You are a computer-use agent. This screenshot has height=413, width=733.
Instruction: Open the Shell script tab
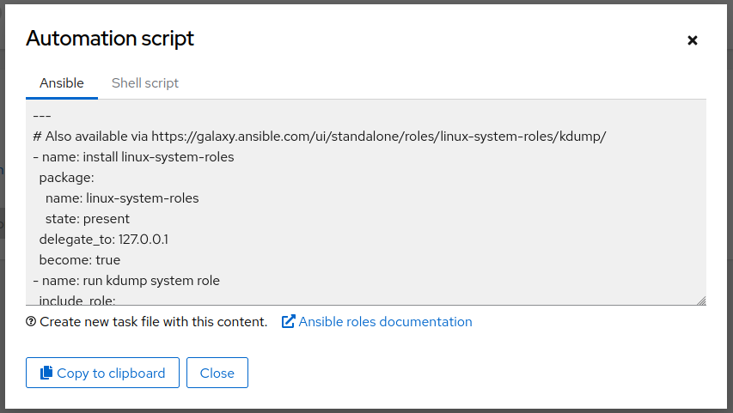[x=145, y=83]
